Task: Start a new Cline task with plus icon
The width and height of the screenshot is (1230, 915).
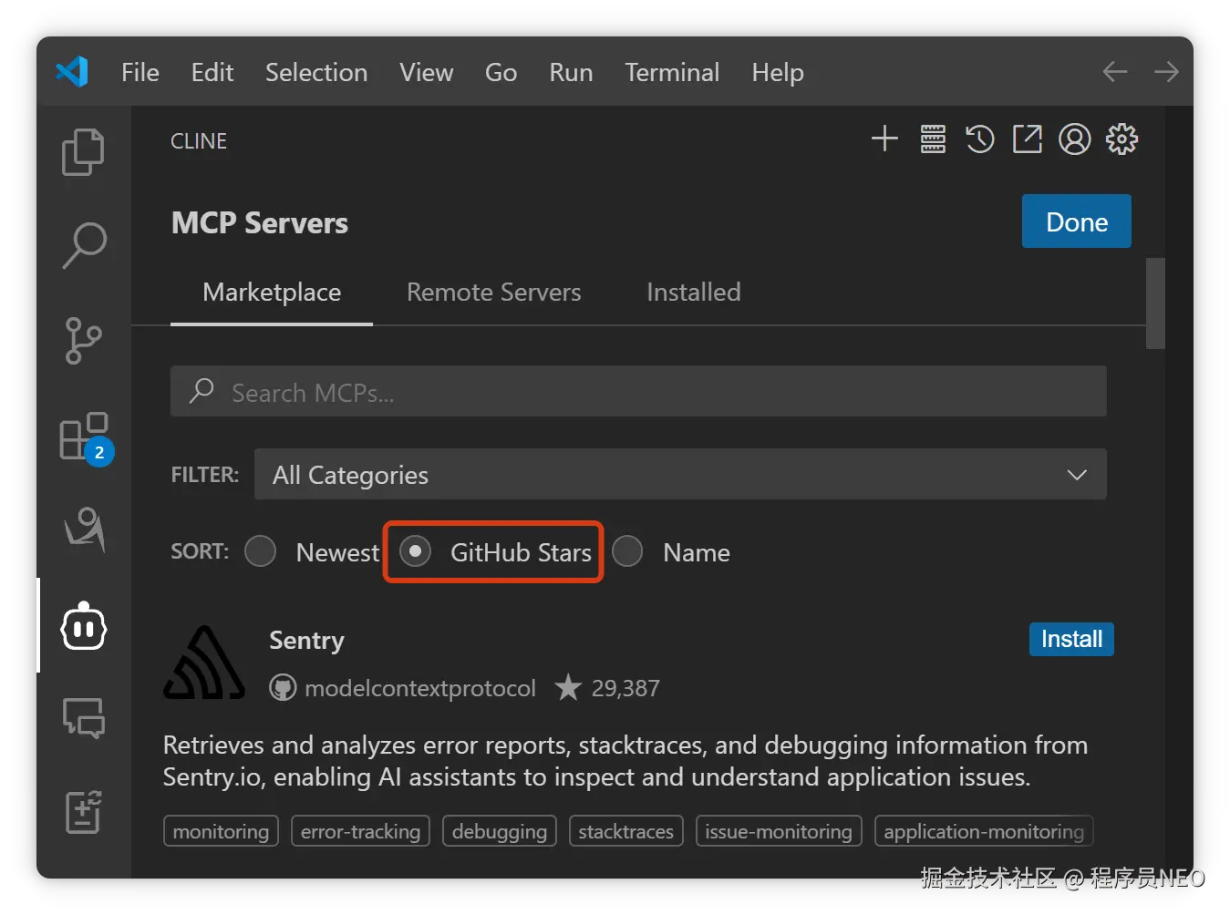Action: [884, 139]
